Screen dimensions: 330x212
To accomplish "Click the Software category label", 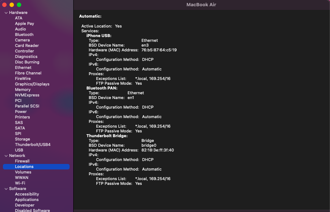I will pos(18,189).
